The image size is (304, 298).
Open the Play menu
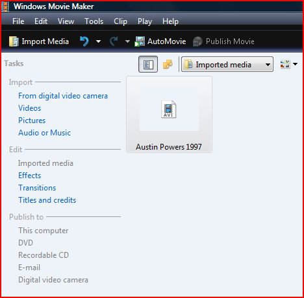click(x=145, y=21)
